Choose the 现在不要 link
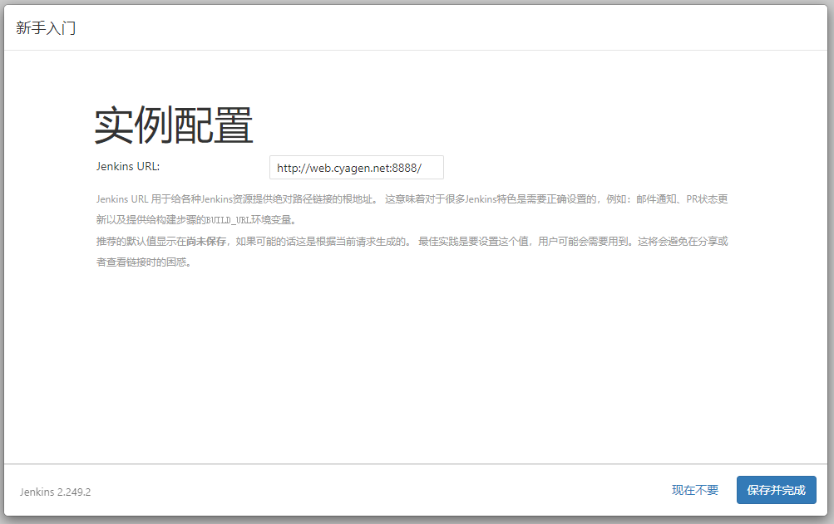The width and height of the screenshot is (834, 524). 694,490
